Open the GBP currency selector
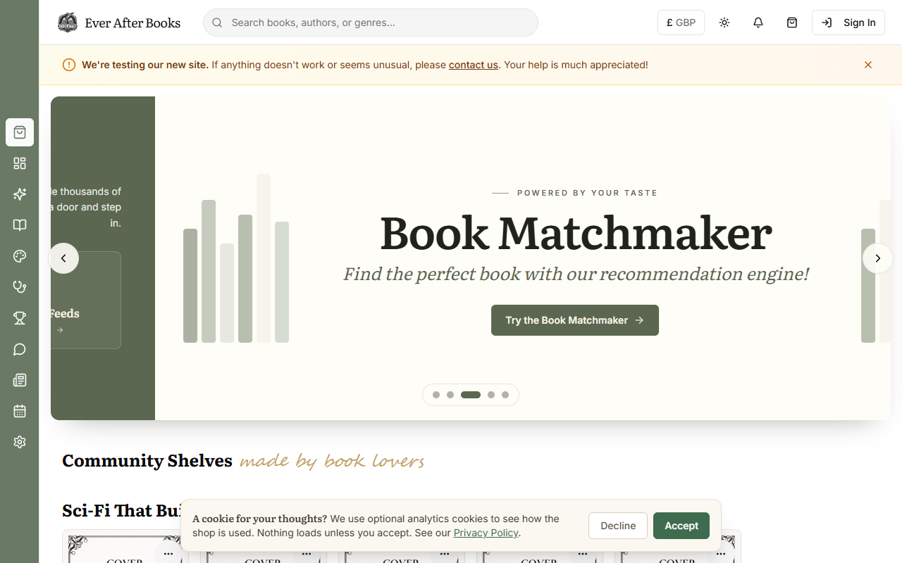 click(681, 23)
